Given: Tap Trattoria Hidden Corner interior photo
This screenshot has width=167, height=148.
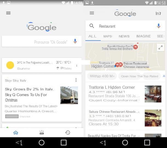Looking at the screenshot, I should click(x=153, y=94).
